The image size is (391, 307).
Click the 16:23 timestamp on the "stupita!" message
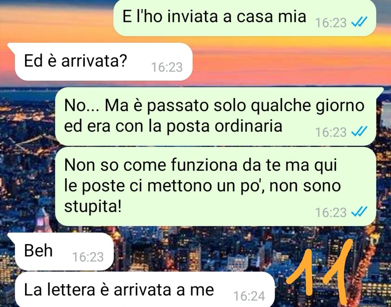coord(331,212)
